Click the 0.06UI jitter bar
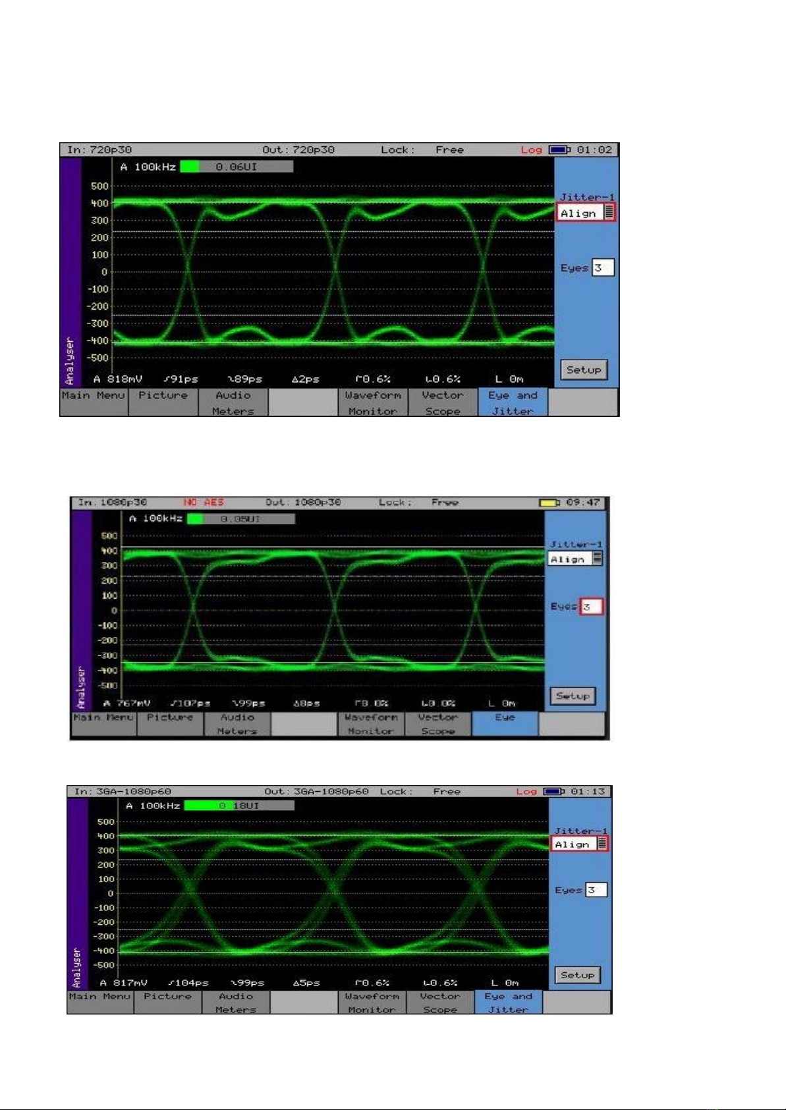Screen dimensions: 786x1110 (237, 167)
